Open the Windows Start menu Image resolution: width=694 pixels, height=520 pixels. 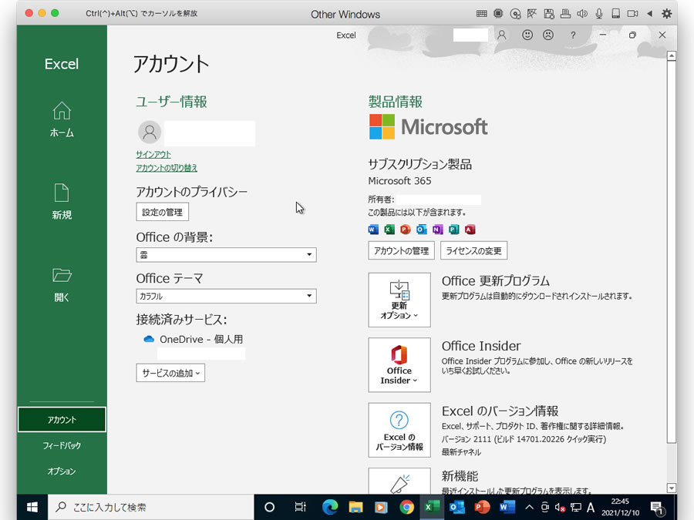tap(32, 507)
